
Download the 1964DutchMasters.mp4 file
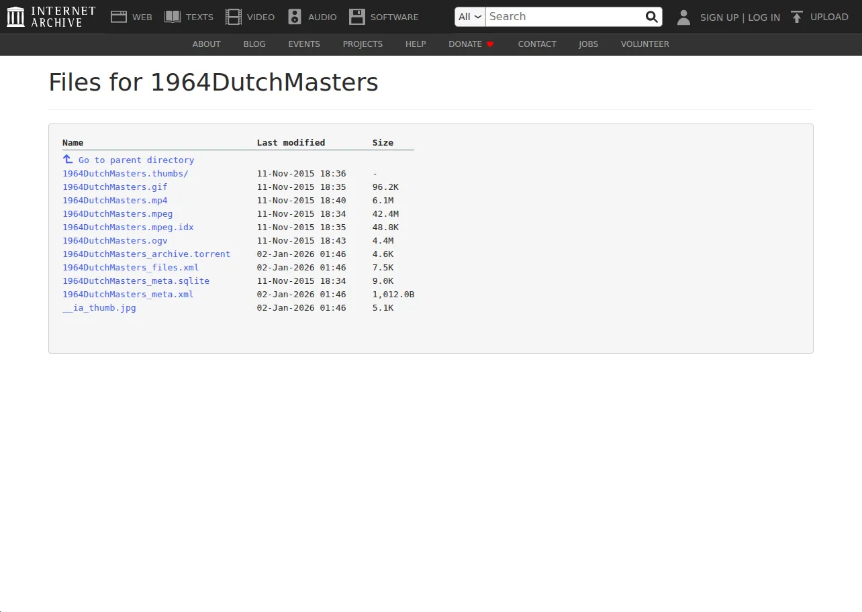pyautogui.click(x=115, y=201)
